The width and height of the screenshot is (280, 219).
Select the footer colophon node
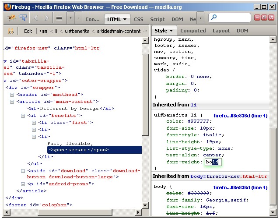click(x=39, y=205)
